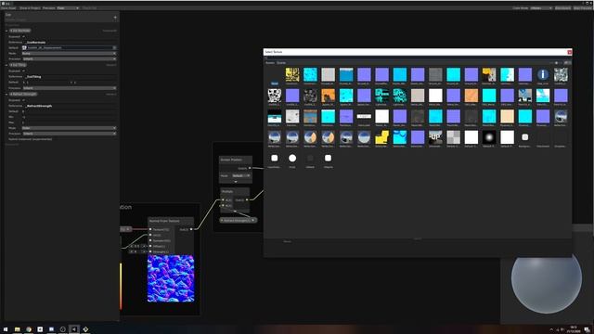Select the white bar on black texture thumbnail
The height and width of the screenshot is (334, 594).
[x=364, y=117]
